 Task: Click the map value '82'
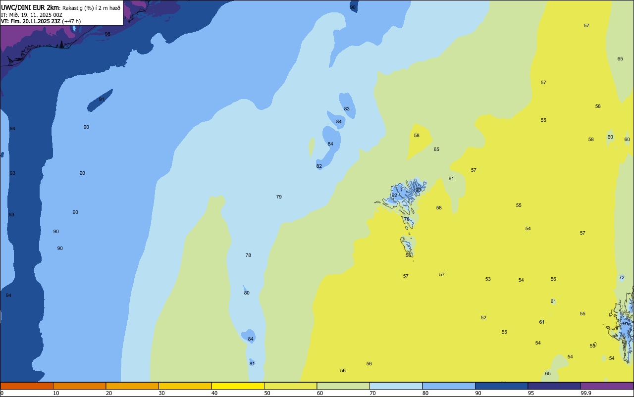click(x=319, y=166)
